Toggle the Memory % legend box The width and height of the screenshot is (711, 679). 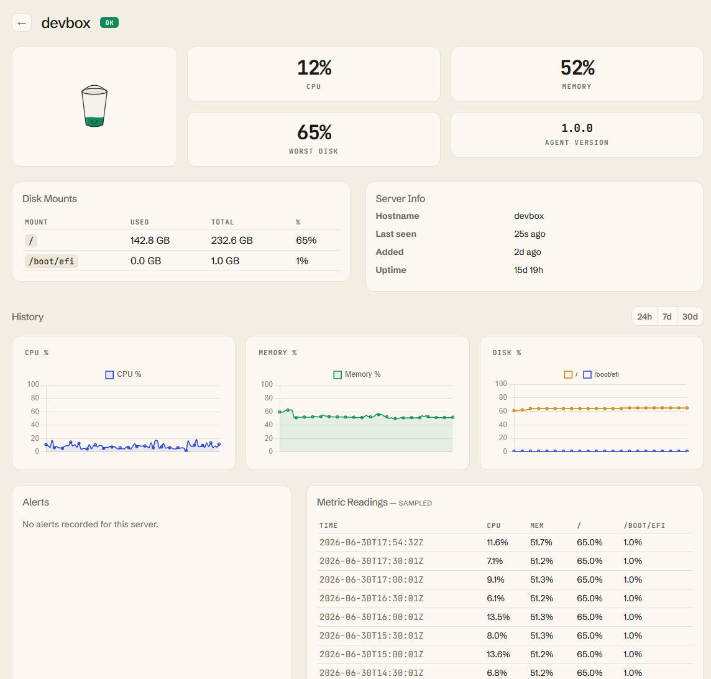(x=337, y=375)
